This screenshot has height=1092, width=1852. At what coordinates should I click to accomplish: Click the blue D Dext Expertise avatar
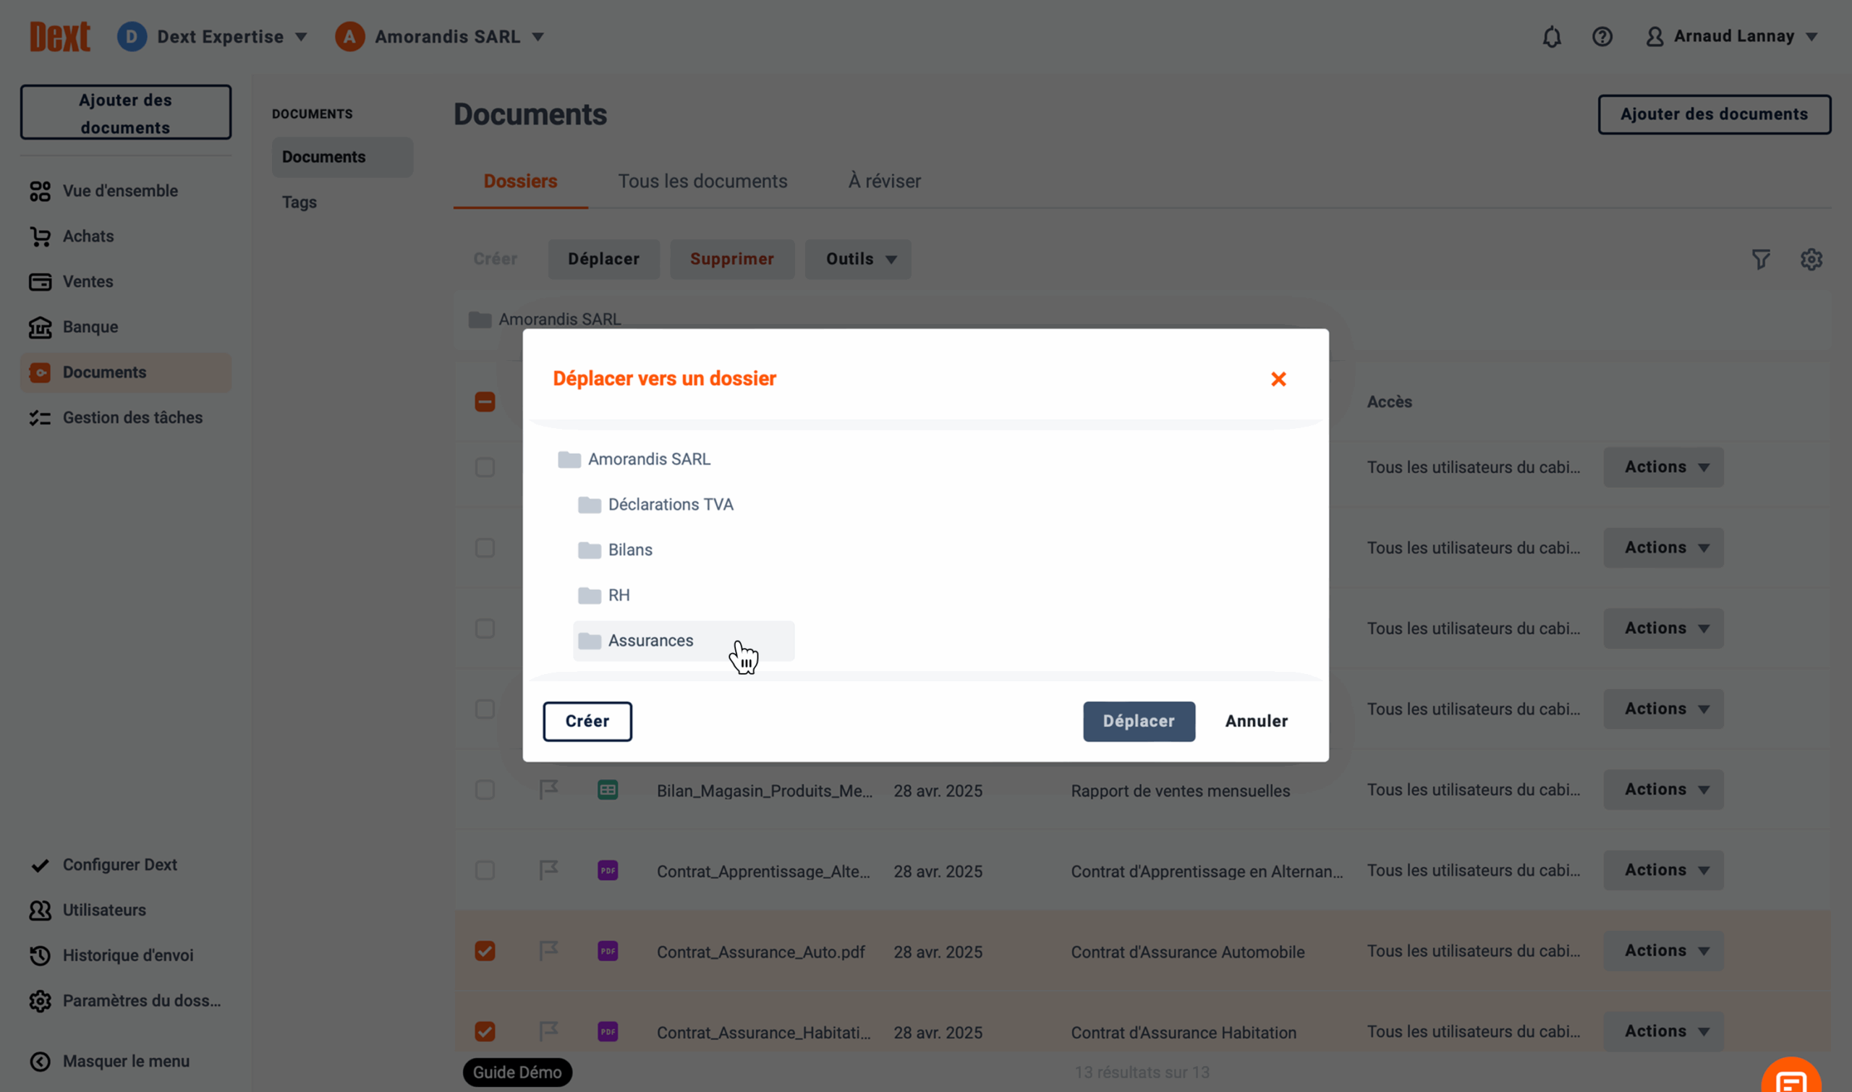132,37
